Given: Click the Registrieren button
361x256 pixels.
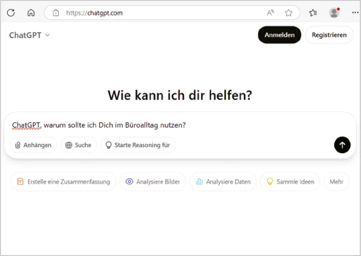Looking at the screenshot, I should click(329, 35).
